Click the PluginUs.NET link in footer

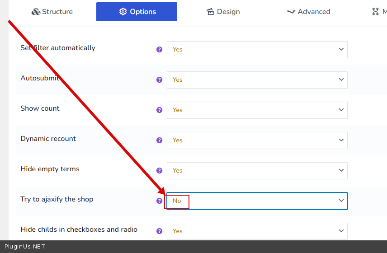point(25,247)
